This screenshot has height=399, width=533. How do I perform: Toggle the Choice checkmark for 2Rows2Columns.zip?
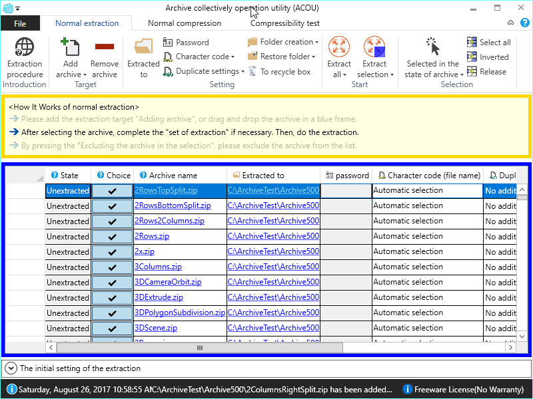pos(112,221)
